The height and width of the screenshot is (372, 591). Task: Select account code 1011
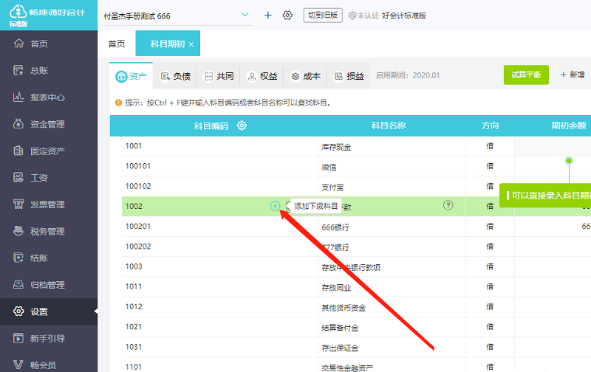[134, 286]
